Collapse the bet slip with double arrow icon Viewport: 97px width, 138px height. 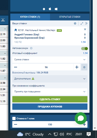86,23
